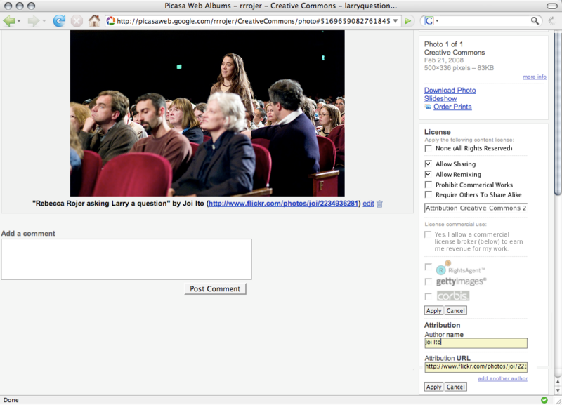The height and width of the screenshot is (405, 562).
Task: Toggle the commercial license broker checkbox
Action: pos(428,234)
